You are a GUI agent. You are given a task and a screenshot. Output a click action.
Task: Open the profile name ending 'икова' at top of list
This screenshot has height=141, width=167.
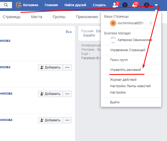(5, 41)
